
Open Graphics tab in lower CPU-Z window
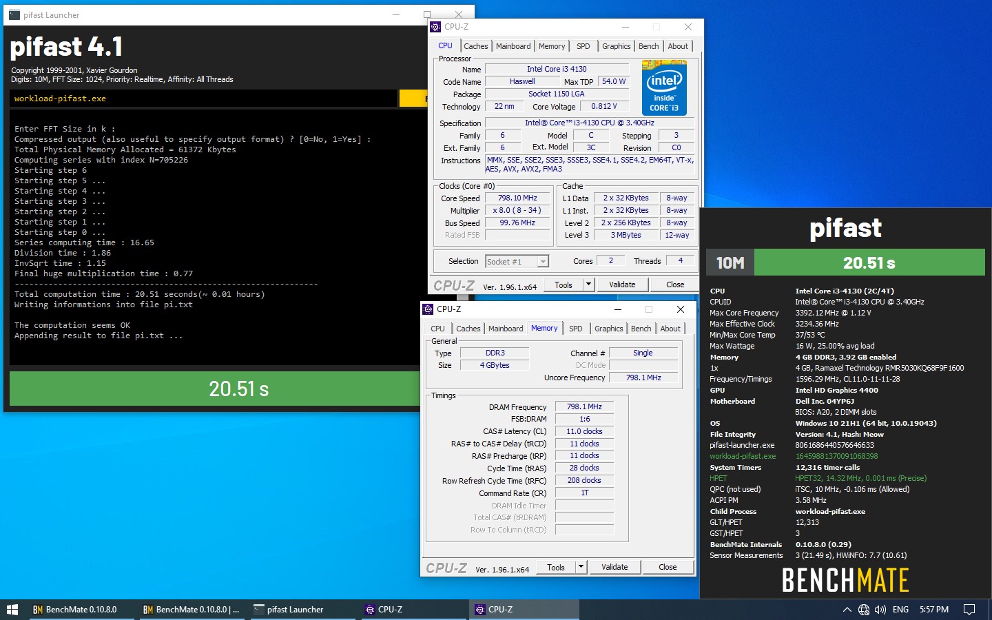(x=609, y=329)
